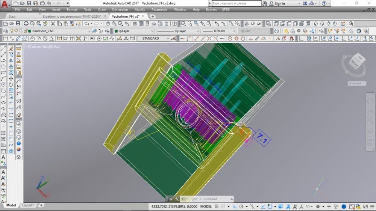Click the binoculars search icon
The image size is (376, 211).
pyautogui.click(x=265, y=3)
